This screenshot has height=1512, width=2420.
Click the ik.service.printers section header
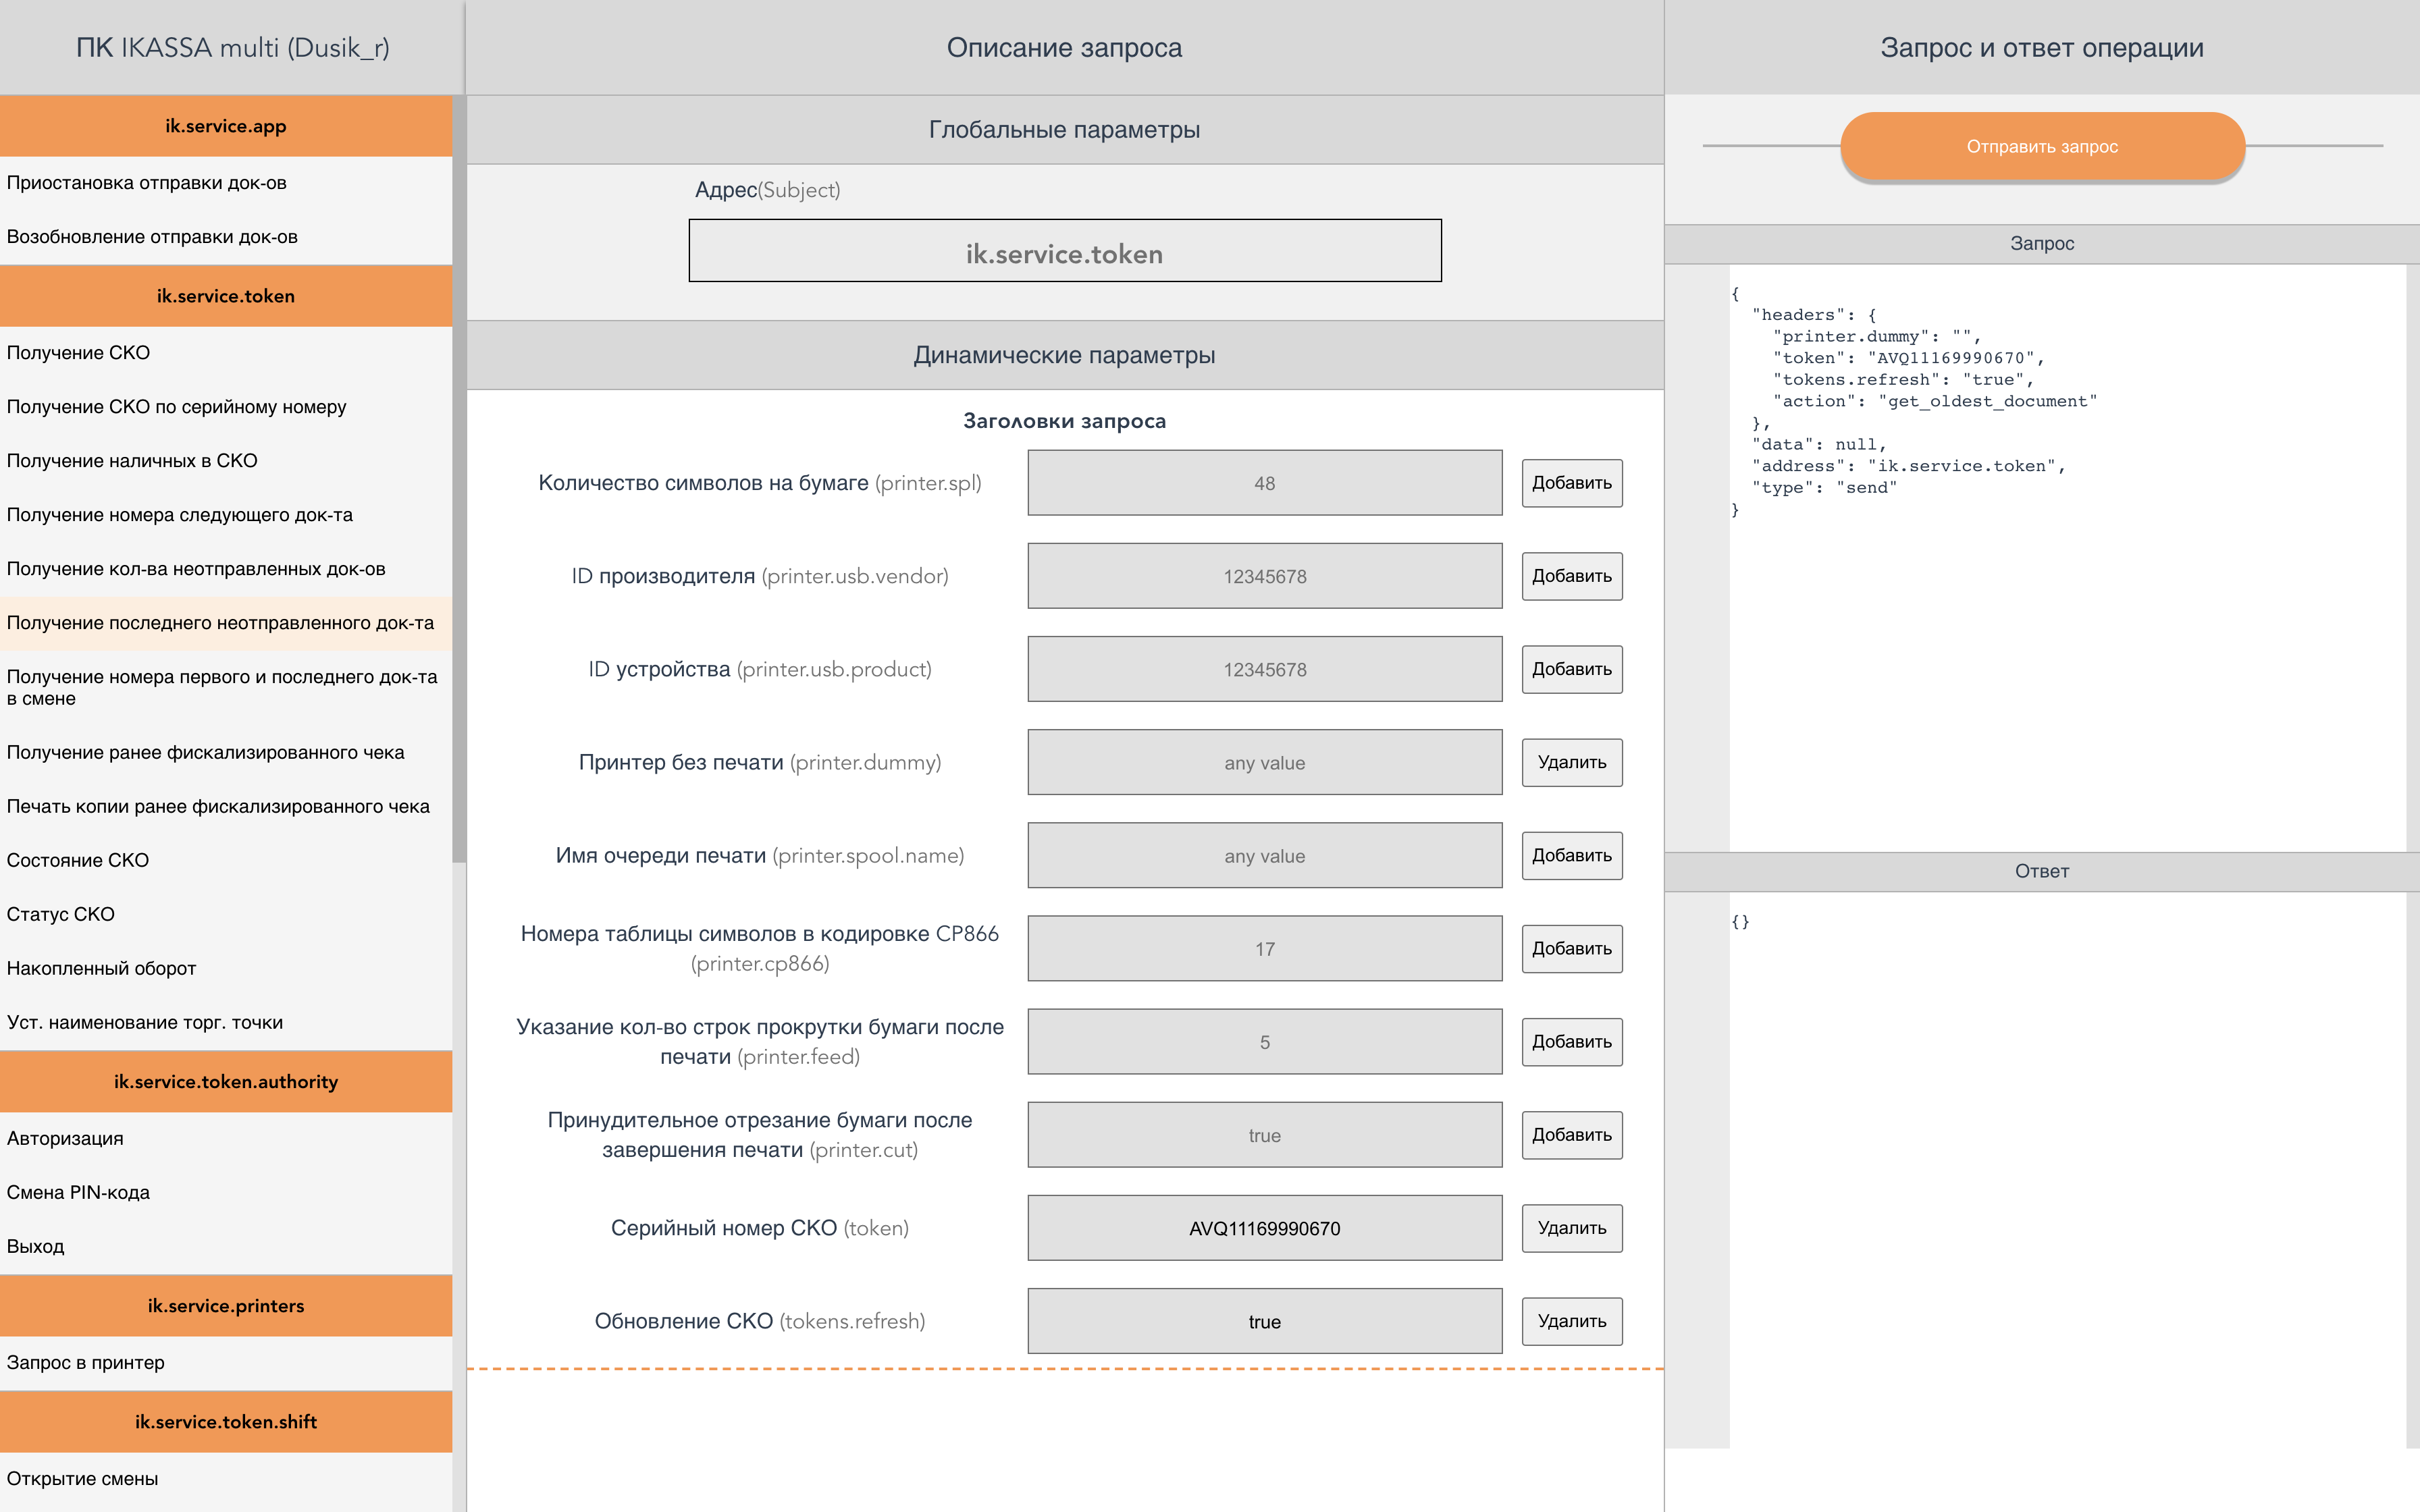coord(226,1306)
